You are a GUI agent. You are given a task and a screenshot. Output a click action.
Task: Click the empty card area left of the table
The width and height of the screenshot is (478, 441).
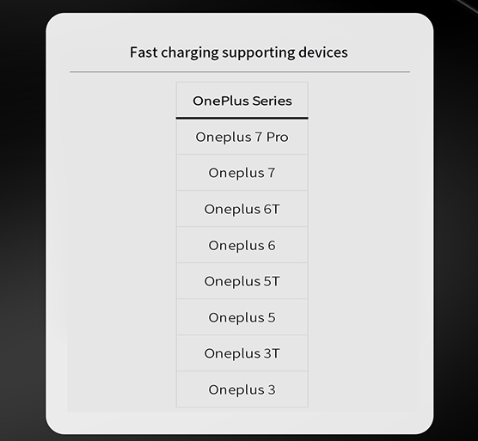click(122, 244)
